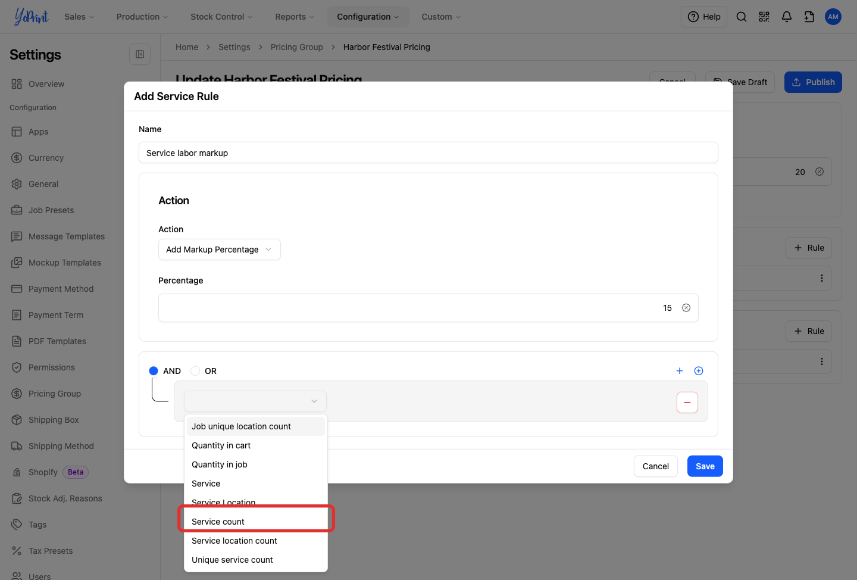Click the Save button in dialog
Viewport: 857px width, 580px height.
coord(705,466)
